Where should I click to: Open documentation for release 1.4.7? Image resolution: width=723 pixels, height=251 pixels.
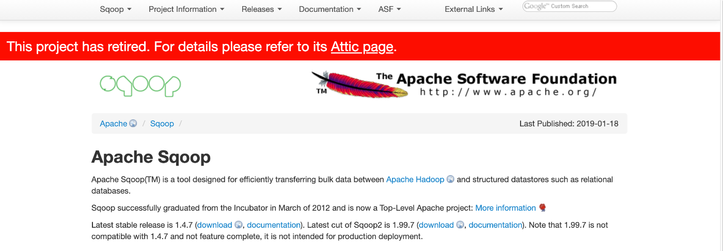pos(274,225)
